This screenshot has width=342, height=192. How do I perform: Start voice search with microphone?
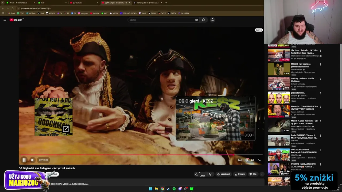212,20
